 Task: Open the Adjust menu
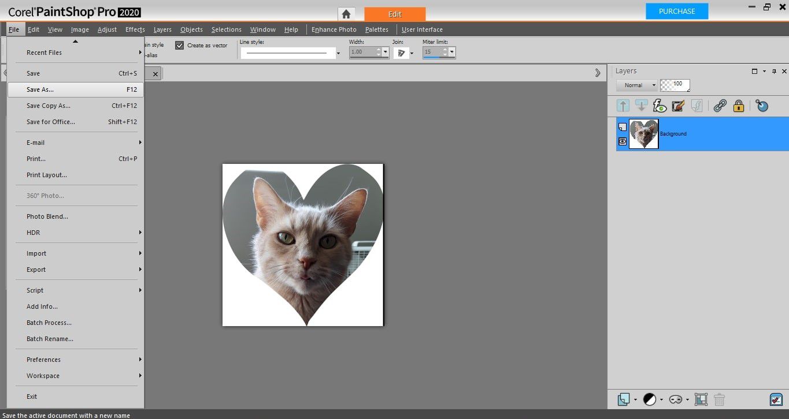coord(107,29)
